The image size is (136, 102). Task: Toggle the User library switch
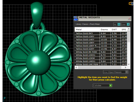point(125,24)
